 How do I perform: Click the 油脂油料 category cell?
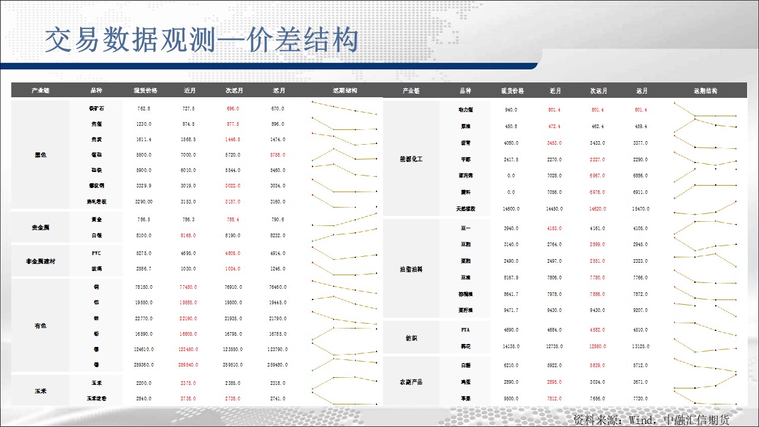click(411, 269)
